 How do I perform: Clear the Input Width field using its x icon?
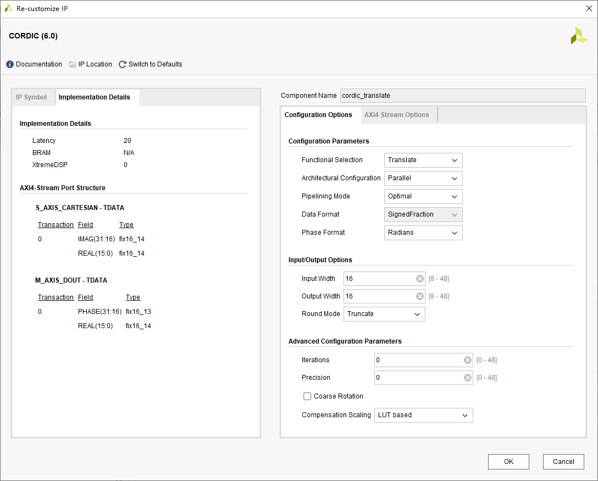pos(419,279)
